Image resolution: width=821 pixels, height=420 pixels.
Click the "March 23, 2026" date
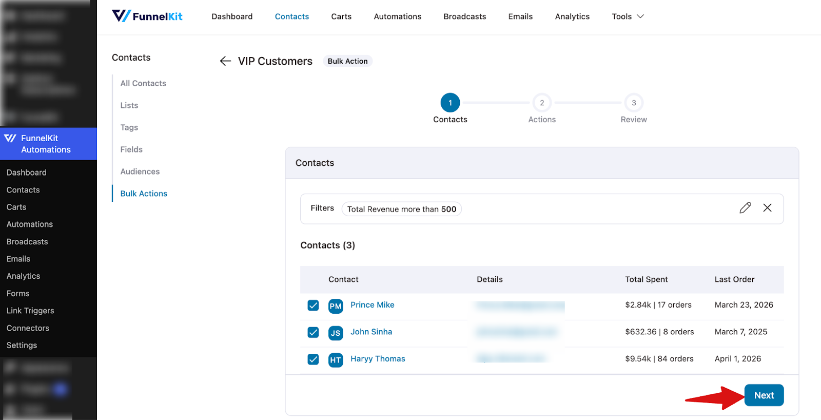pos(744,305)
